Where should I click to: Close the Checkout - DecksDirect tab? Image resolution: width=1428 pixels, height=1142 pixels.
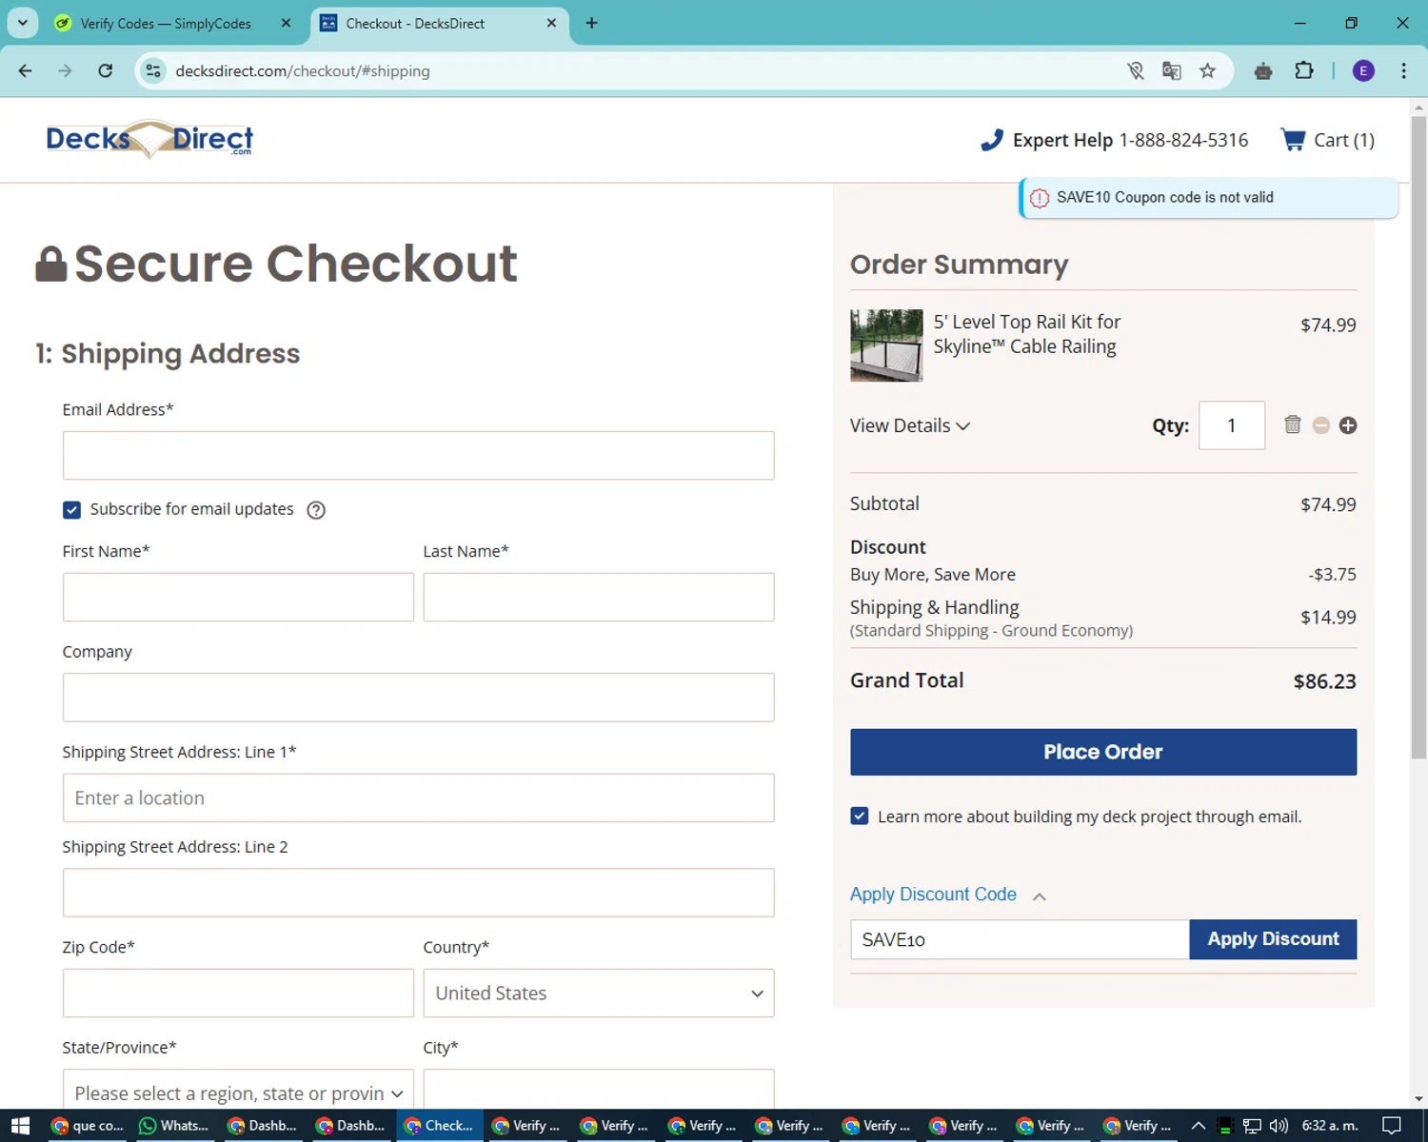(551, 23)
